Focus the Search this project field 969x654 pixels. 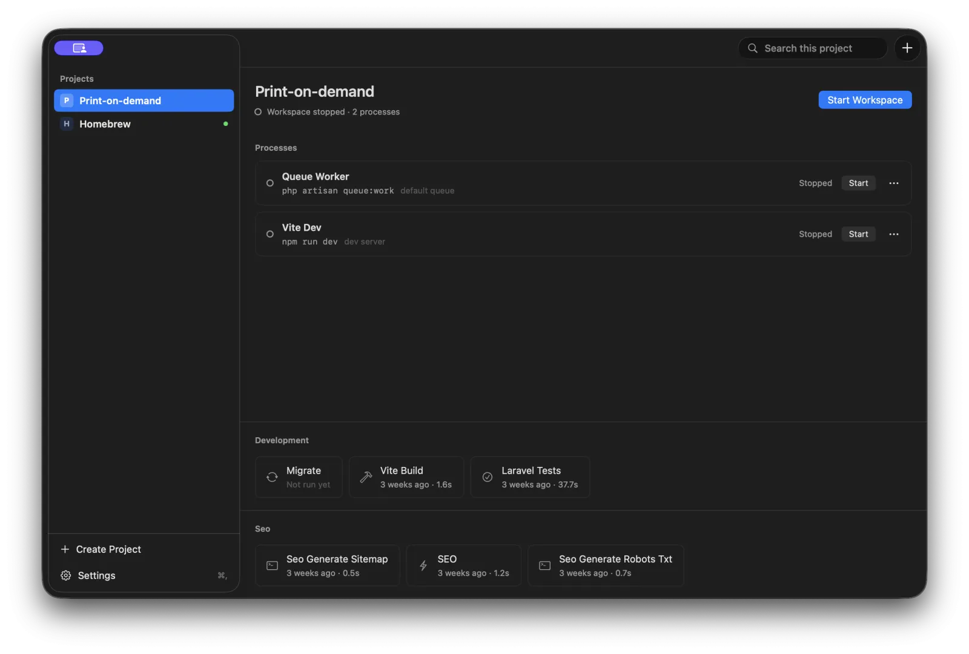[813, 48]
